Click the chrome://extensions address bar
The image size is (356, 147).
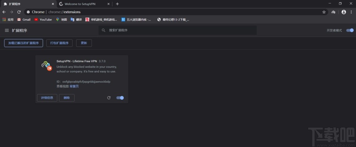(x=176, y=12)
